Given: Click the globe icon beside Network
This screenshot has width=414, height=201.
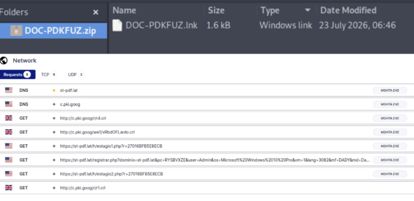Looking at the screenshot, I should tap(4, 61).
